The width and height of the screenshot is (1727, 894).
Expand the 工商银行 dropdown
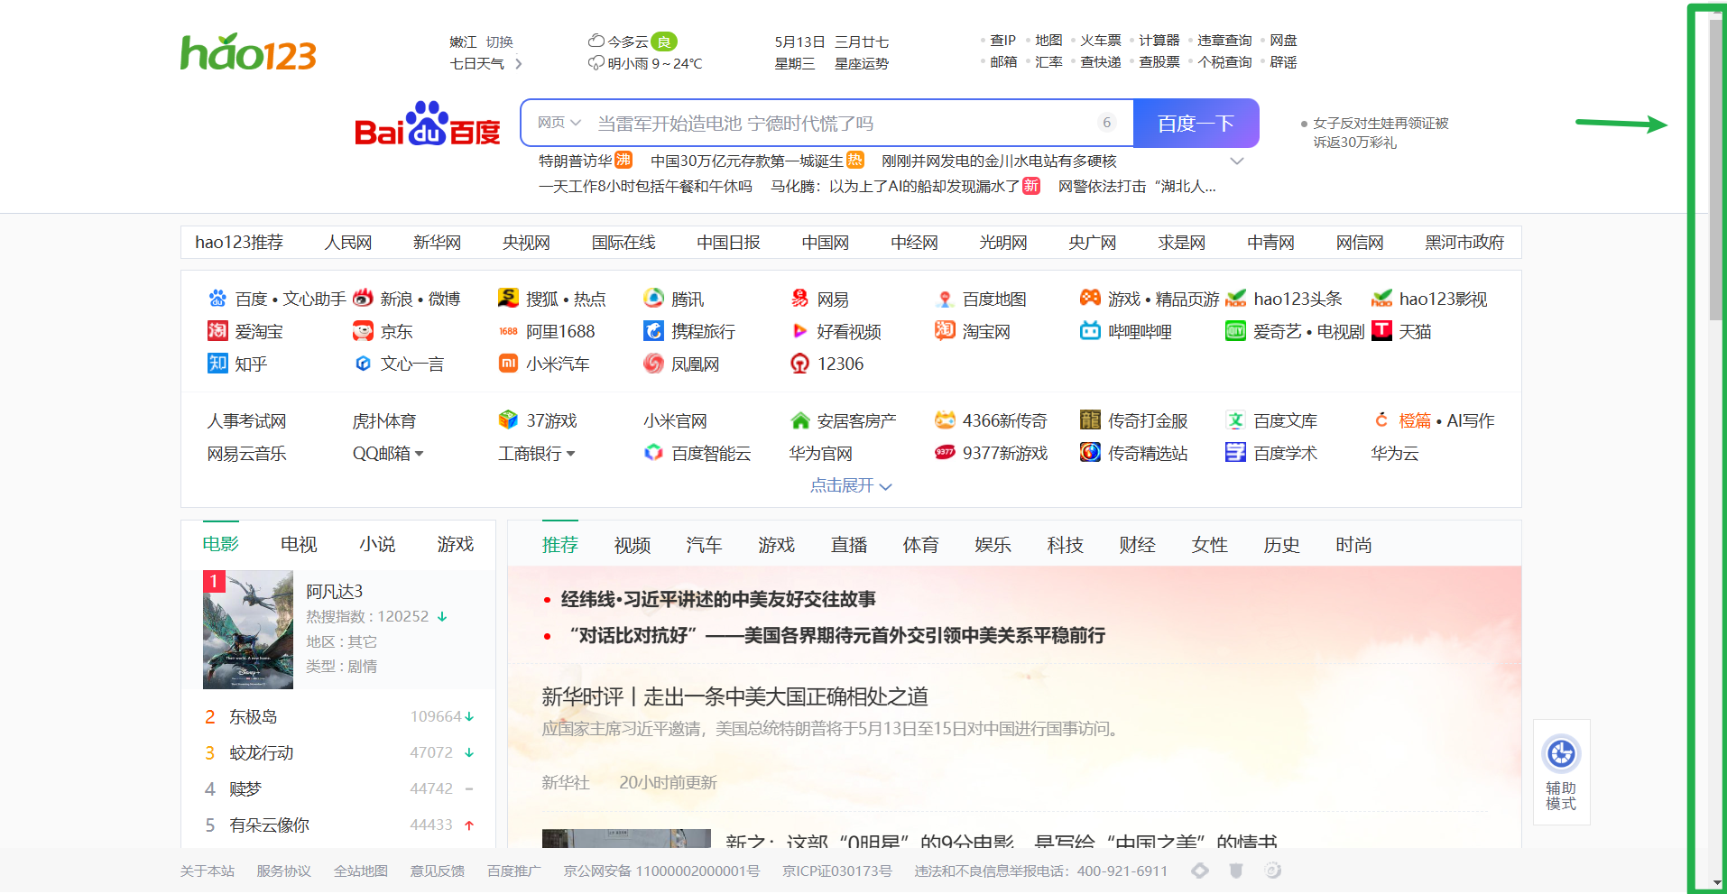coord(570,454)
